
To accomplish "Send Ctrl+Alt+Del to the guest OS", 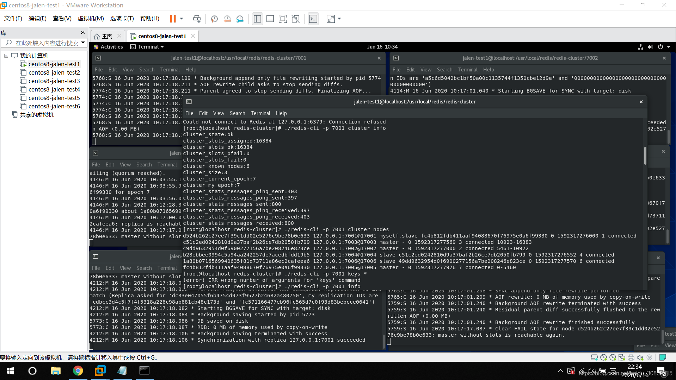I will pyautogui.click(x=197, y=19).
